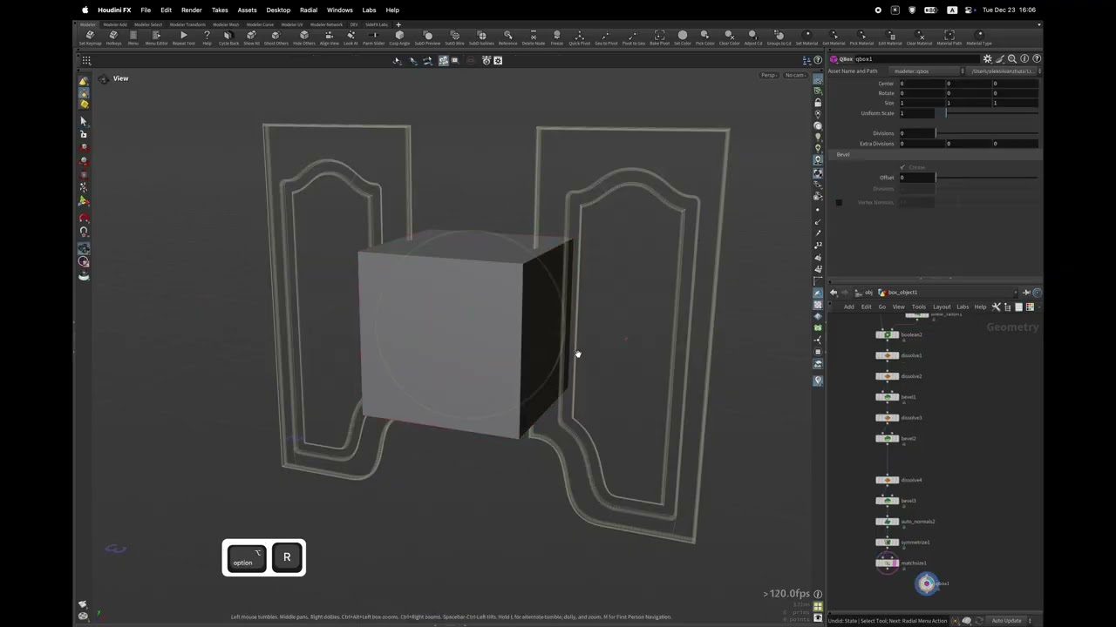Image resolution: width=1116 pixels, height=627 pixels.
Task: Select the boolean2 node in network
Action: 888,334
